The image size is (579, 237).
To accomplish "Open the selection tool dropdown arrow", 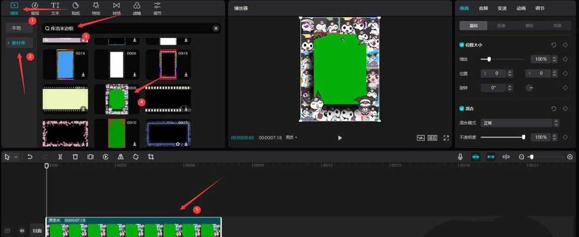I will click(16, 157).
